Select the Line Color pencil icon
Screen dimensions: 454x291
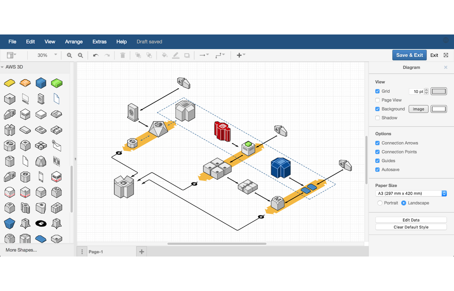click(176, 55)
